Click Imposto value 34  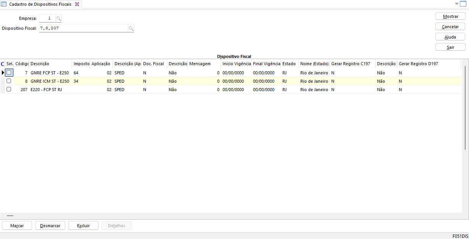76,81
